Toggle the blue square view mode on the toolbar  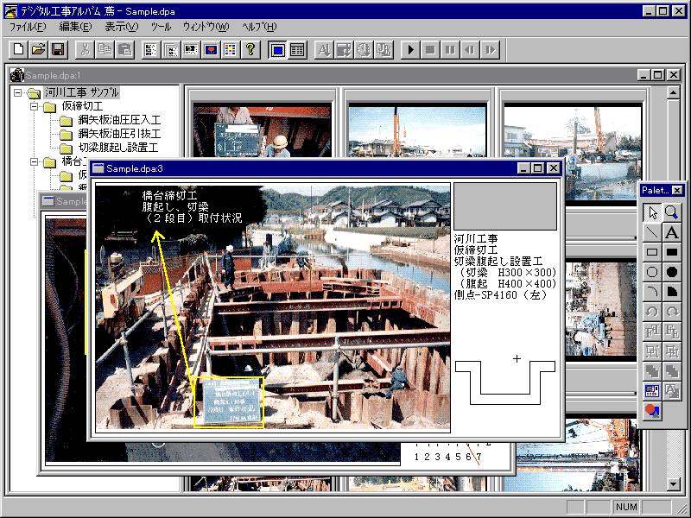(x=278, y=49)
